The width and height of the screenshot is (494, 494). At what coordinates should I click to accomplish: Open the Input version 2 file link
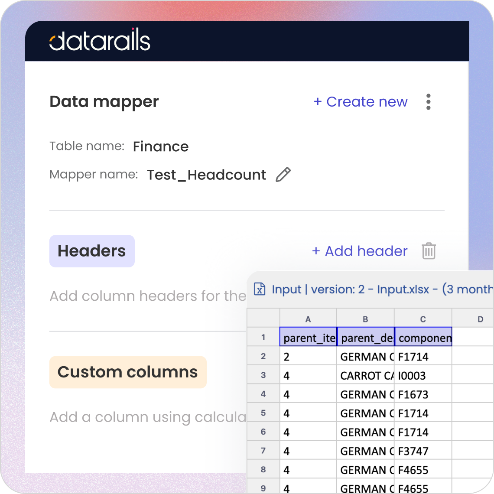tap(382, 289)
